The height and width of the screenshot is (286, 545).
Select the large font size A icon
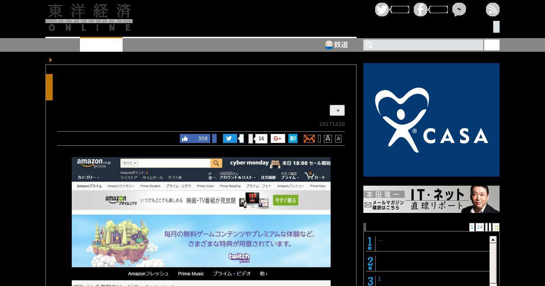[x=328, y=138]
